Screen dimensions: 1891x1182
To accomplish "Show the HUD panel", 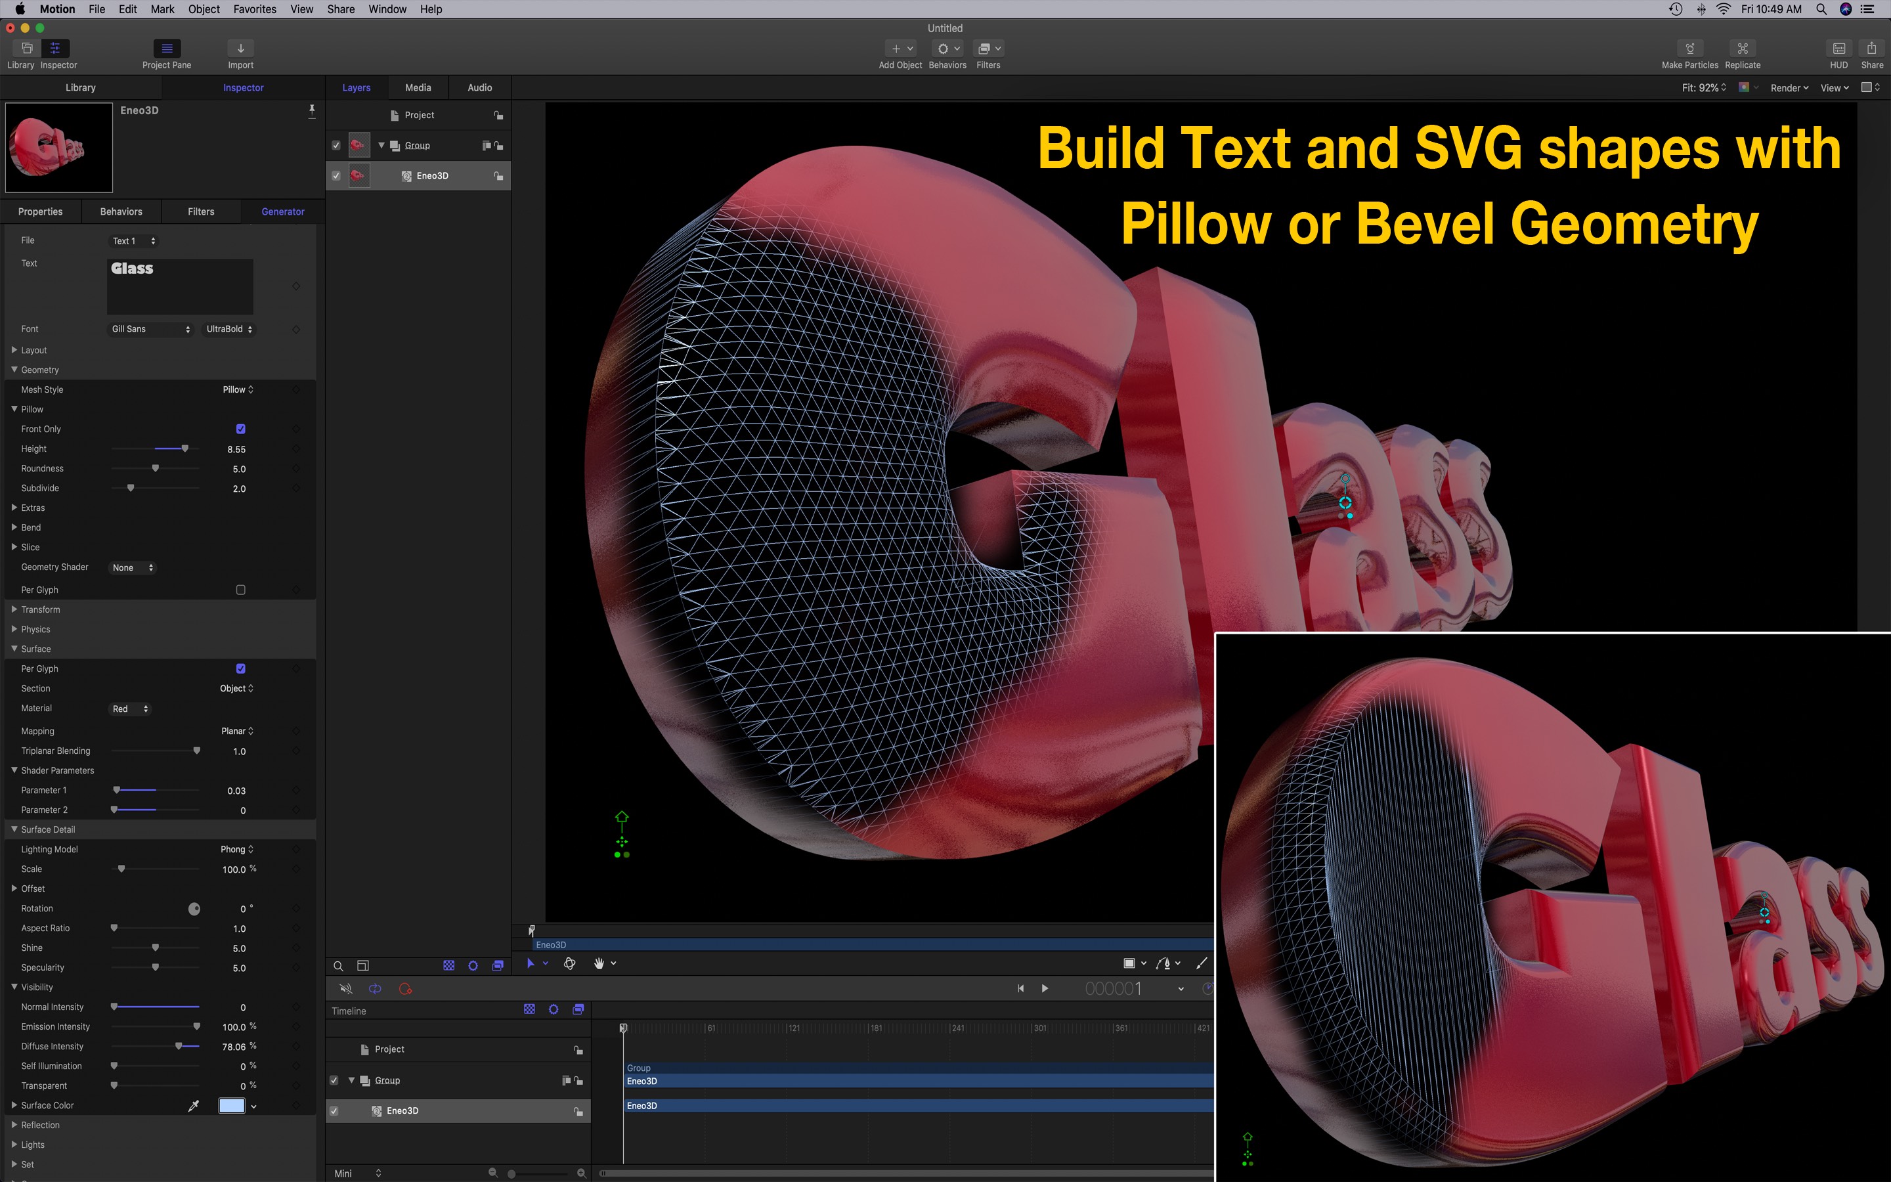I will [x=1838, y=49].
